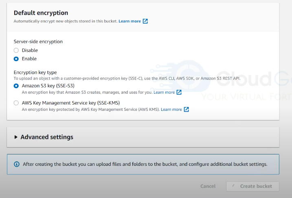This screenshot has width=292, height=198.
Task: Click the Encryption key type label
Action: 35,72
